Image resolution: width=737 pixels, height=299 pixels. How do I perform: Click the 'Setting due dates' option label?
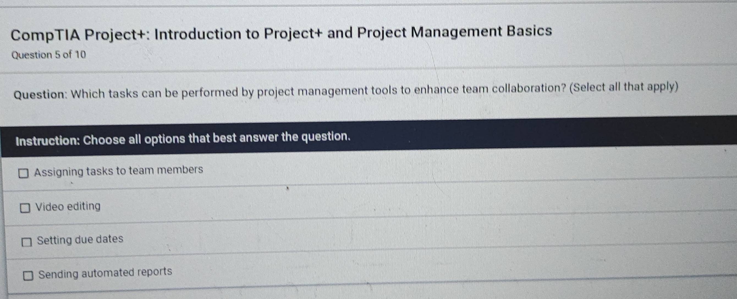tap(80, 240)
